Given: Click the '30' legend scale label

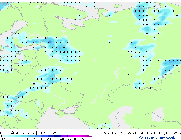Looking at the screenshot, I should pos(62,139).
